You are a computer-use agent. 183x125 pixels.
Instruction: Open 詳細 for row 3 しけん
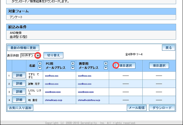tap(19, 92)
